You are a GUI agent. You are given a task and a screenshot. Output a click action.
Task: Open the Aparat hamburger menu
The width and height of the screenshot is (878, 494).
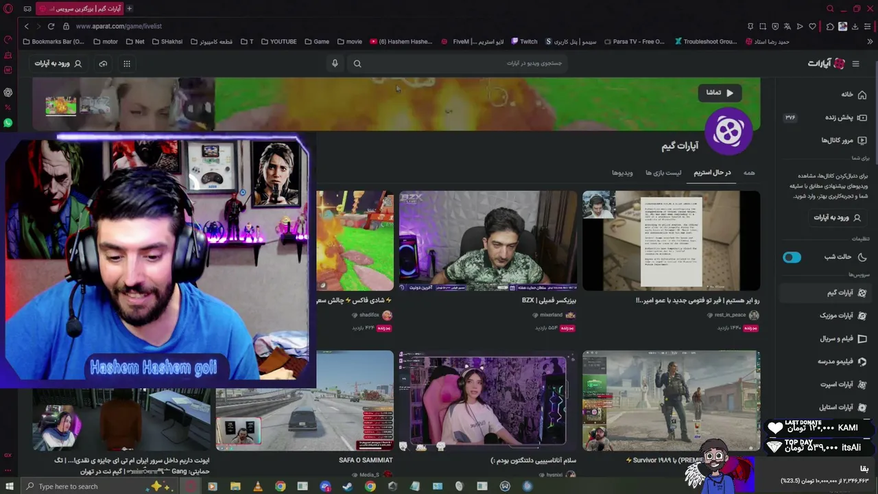(855, 64)
